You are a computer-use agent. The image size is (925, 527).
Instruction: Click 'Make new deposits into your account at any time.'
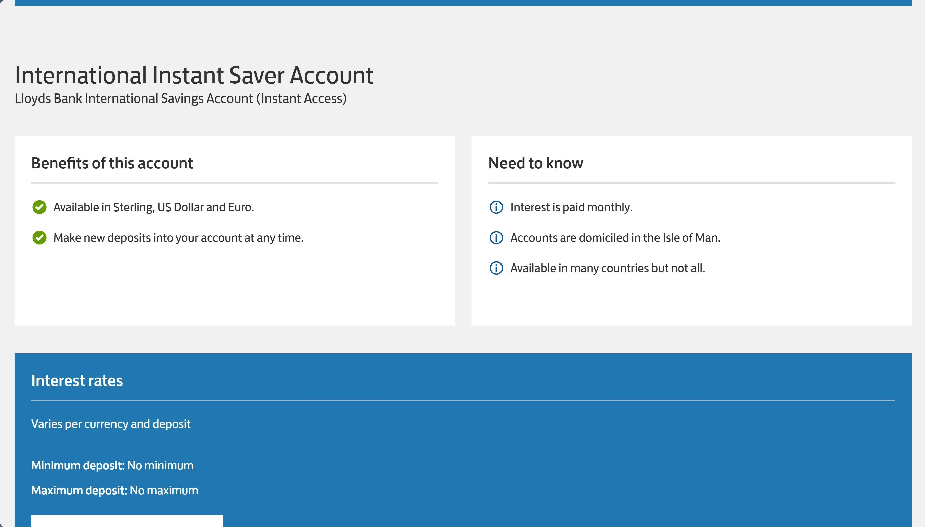pos(178,237)
